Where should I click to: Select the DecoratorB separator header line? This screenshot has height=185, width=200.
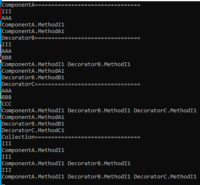(71, 38)
